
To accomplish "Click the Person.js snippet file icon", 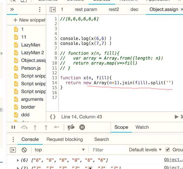I will pyautogui.click(x=16, y=68).
